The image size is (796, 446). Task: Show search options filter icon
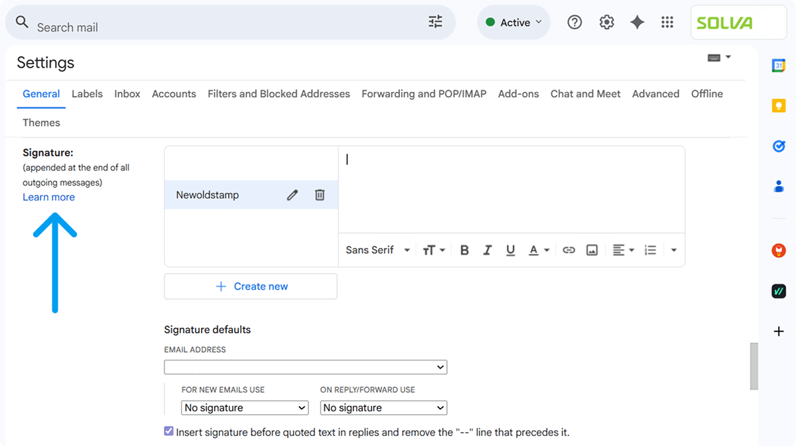point(435,22)
